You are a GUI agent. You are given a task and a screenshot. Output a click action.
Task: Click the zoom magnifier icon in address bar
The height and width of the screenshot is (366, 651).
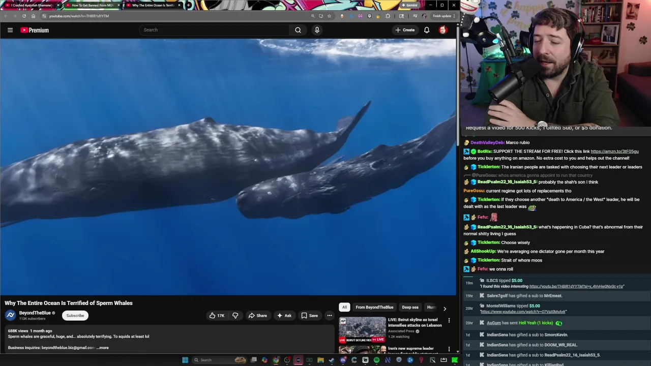(x=313, y=16)
